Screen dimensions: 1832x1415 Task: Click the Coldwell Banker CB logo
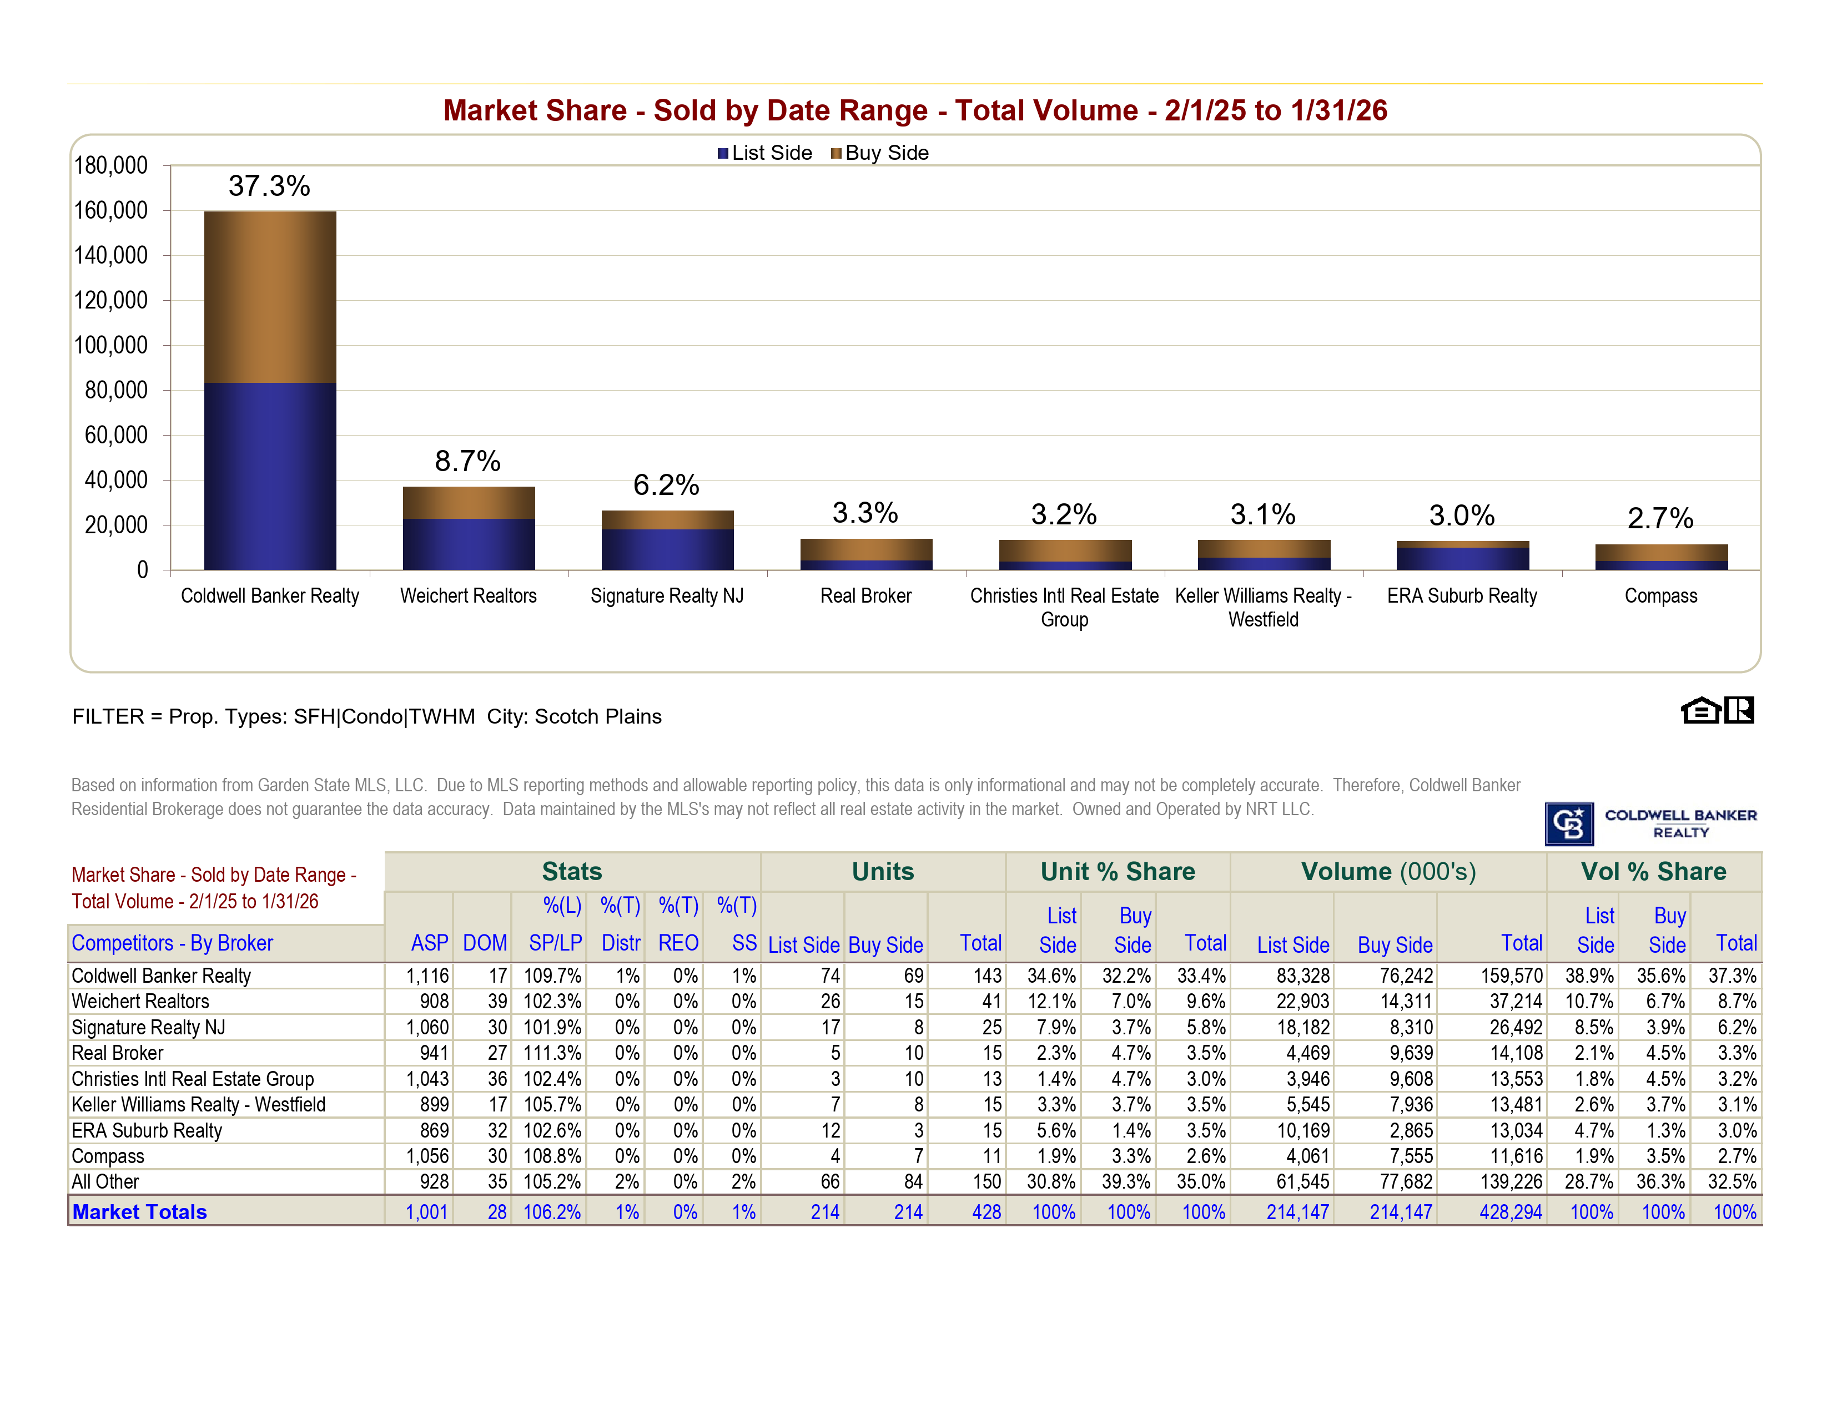click(1569, 823)
